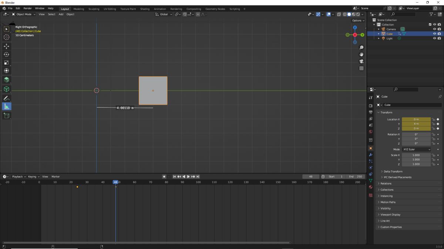
Task: Select the Measure tool
Action: click(x=6, y=107)
